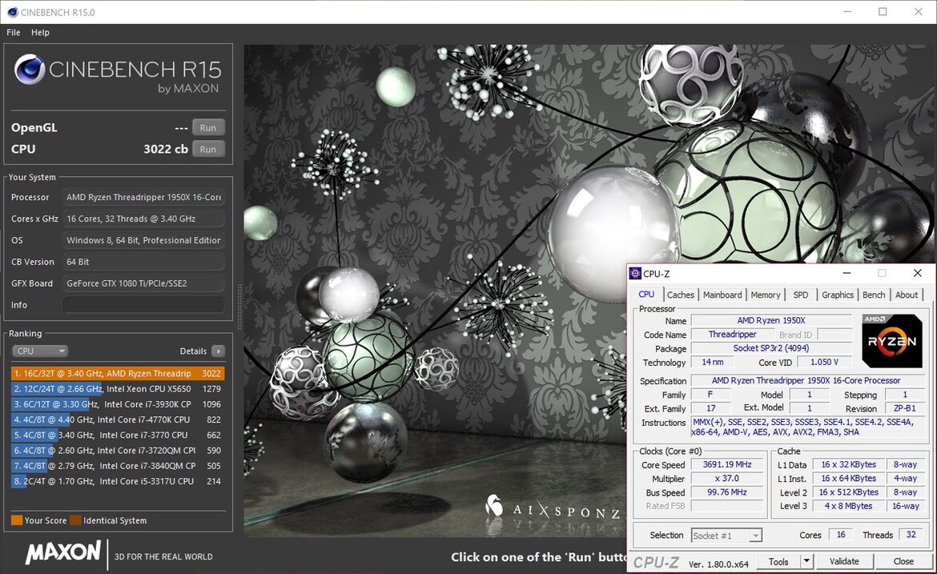Switch to the Mainboard tab in CPU-Z
The image size is (937, 574).
722,295
